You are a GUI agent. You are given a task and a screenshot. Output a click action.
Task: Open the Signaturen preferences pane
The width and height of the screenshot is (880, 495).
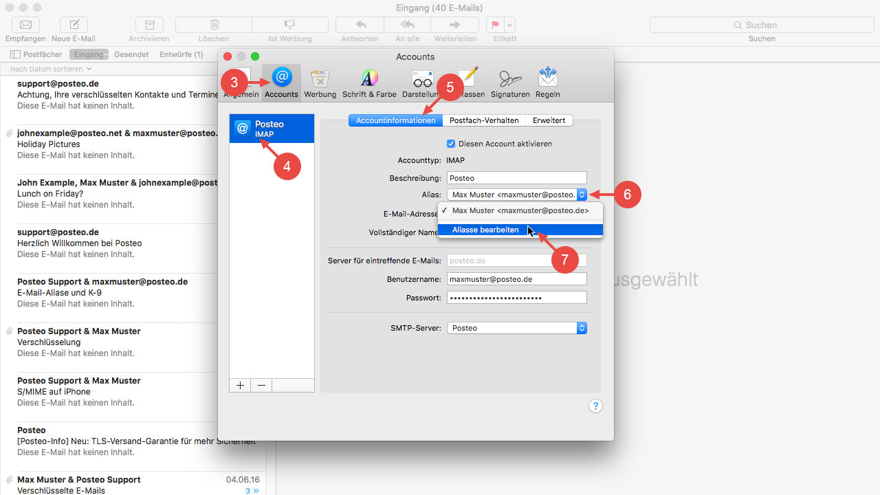click(509, 82)
